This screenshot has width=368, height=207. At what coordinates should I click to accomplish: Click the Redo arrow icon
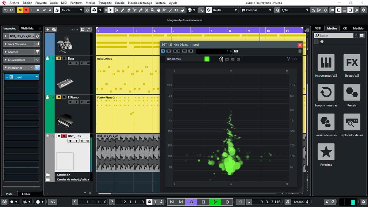click(12, 10)
